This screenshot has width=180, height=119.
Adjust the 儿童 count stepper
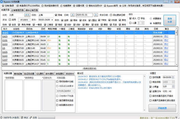[x=143, y=23]
